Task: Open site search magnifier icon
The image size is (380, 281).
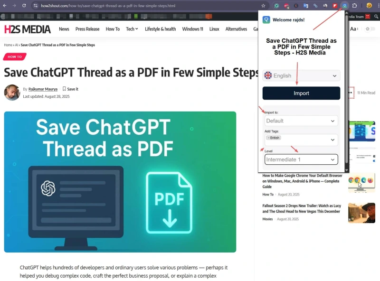Action: coord(376,17)
